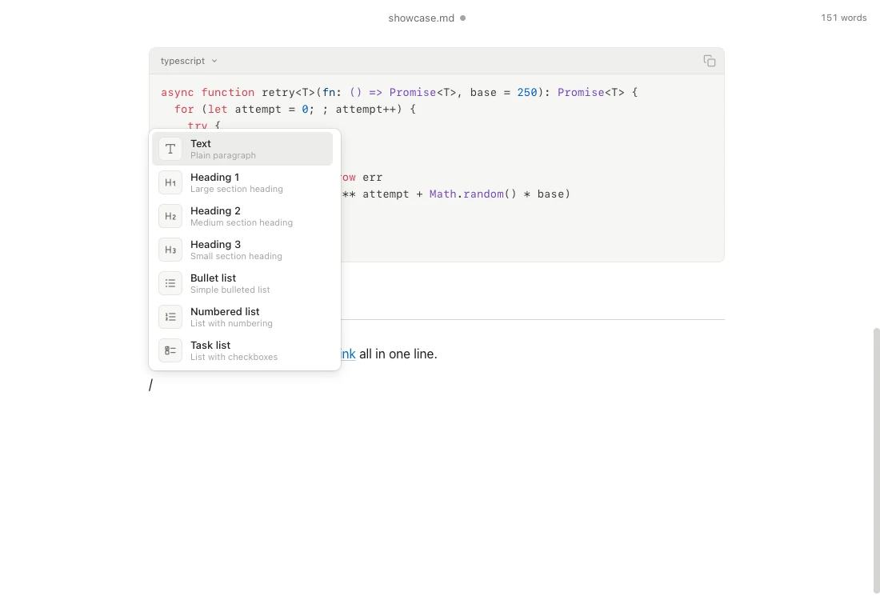Image resolution: width=880 pixels, height=608 pixels.
Task: Open the typescript language dropdown
Action: click(x=189, y=61)
